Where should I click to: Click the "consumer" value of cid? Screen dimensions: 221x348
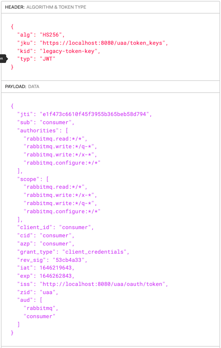pos(55,235)
